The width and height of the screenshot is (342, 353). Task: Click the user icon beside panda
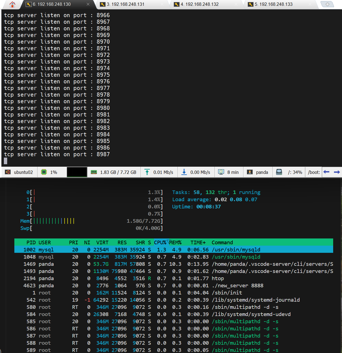point(250,172)
